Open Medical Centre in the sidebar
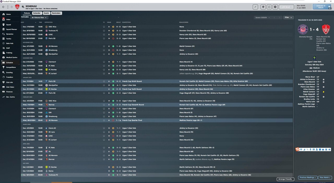This screenshot has width=334, height=183. point(10,57)
